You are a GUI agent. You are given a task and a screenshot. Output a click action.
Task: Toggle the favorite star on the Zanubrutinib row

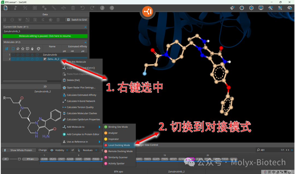[23, 55]
